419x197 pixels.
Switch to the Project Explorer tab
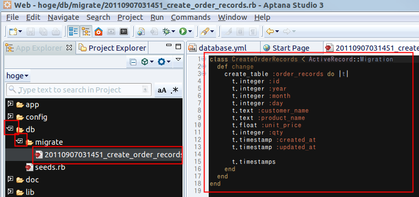(113, 48)
